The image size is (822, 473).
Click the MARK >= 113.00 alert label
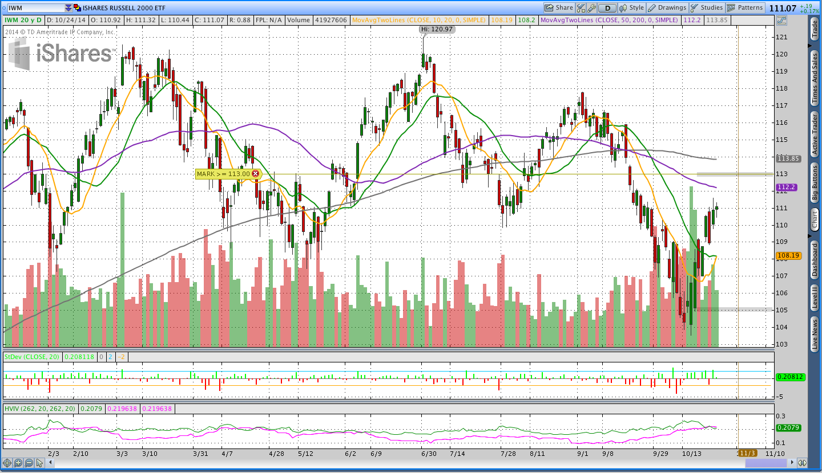pos(223,174)
